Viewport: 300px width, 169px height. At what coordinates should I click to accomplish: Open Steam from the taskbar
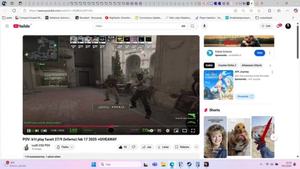(189, 164)
